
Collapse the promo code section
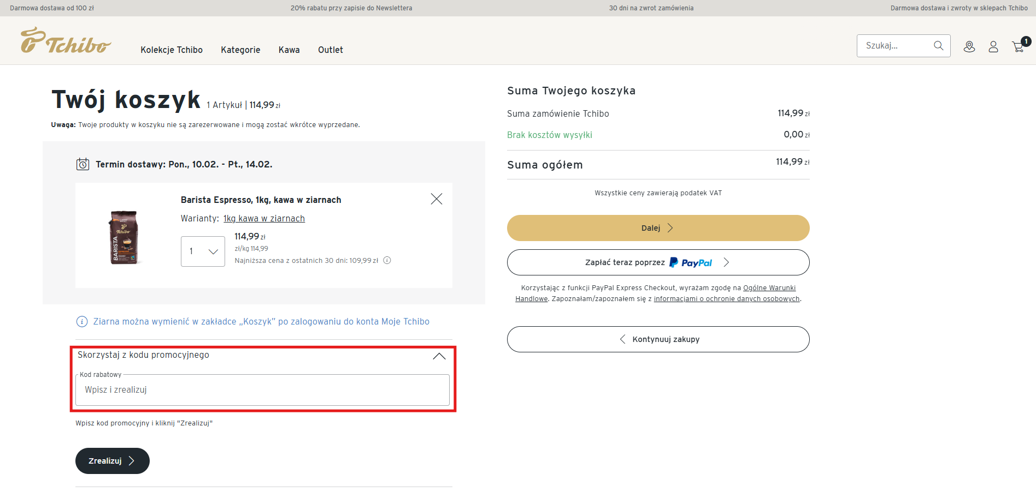point(439,356)
